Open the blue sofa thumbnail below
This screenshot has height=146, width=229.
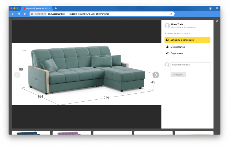click(31, 133)
